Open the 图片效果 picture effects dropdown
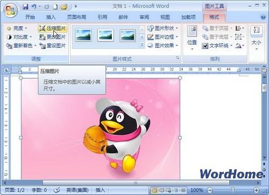This screenshot has height=195, width=269. [162, 46]
